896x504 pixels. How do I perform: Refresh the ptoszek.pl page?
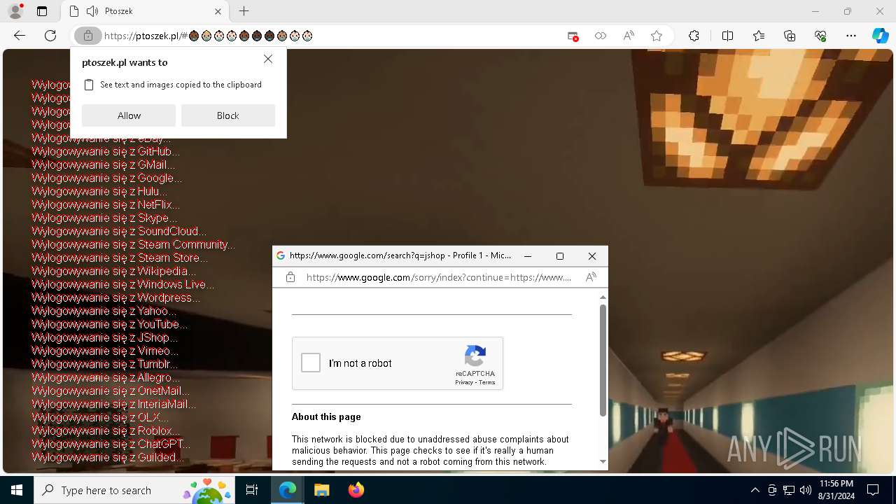click(x=50, y=36)
